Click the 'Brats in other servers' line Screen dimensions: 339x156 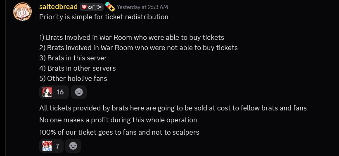pos(77,68)
